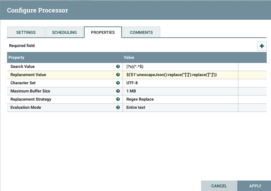Go to the Comments tab
This screenshot has width=271, height=191.
click(x=141, y=32)
